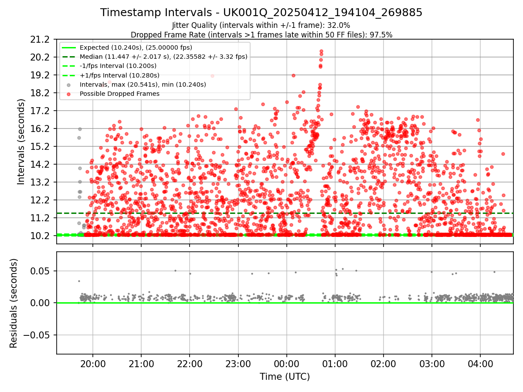
Task: Select legend entry '-1/fps Interval (10.200s)'
Action: click(118, 66)
